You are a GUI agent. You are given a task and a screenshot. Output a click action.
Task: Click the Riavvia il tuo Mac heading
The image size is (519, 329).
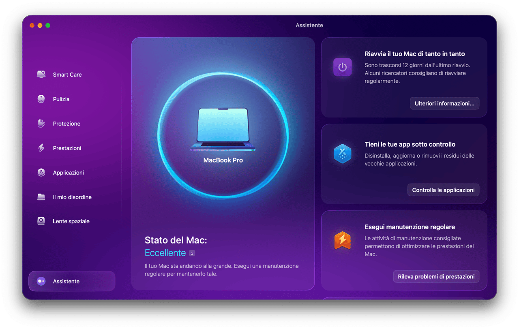(x=415, y=54)
